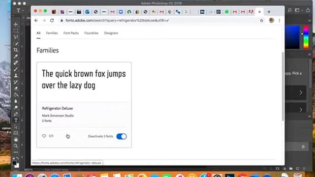Open a new browser tab

269,12
